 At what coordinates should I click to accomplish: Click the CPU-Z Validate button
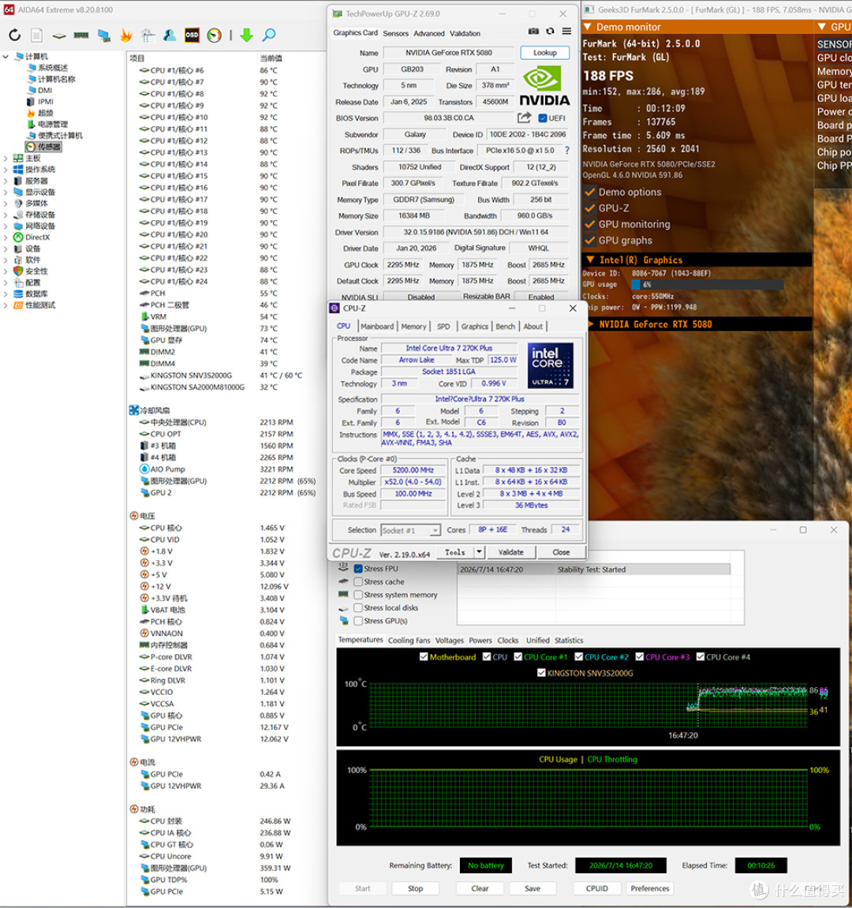click(511, 552)
